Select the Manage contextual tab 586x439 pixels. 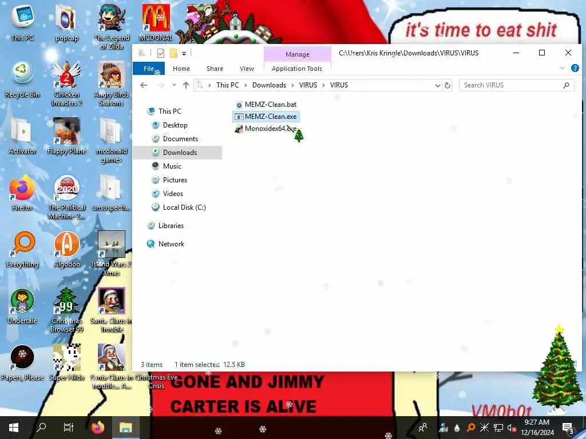[298, 54]
